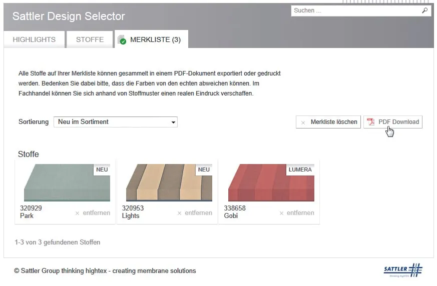
Task: Click the X icon beside Park entfernen
Action: click(x=77, y=213)
